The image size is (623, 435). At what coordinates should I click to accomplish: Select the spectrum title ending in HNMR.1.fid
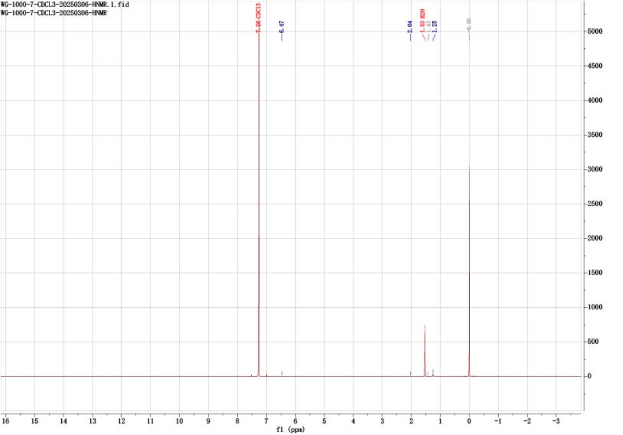[65, 4]
